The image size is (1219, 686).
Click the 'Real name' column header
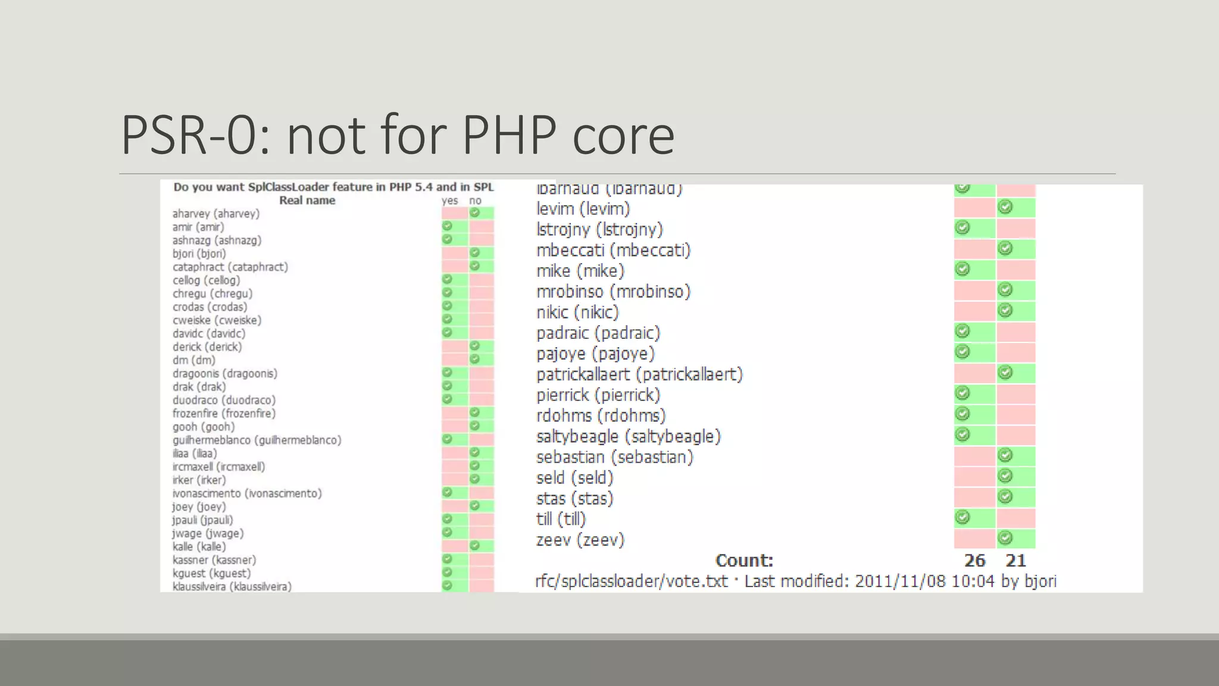307,201
